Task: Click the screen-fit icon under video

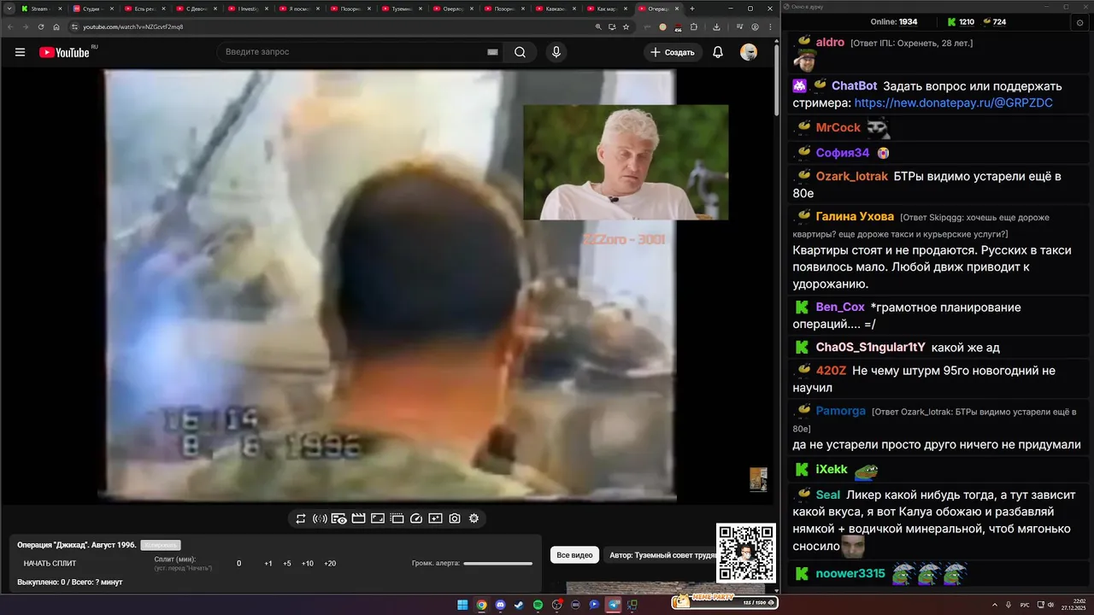Action: pyautogui.click(x=377, y=518)
